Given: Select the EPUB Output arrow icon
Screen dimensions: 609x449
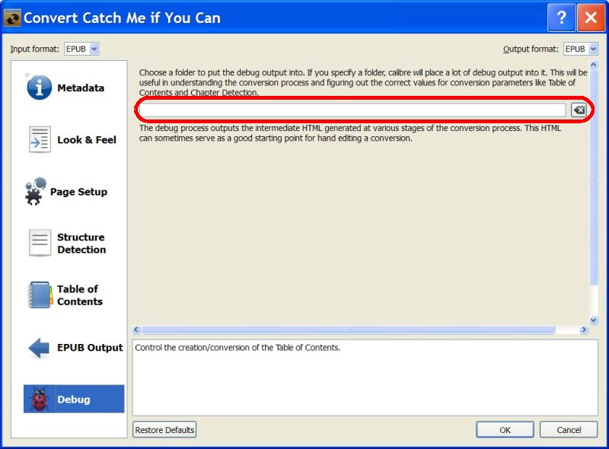Looking at the screenshot, I should tap(39, 348).
